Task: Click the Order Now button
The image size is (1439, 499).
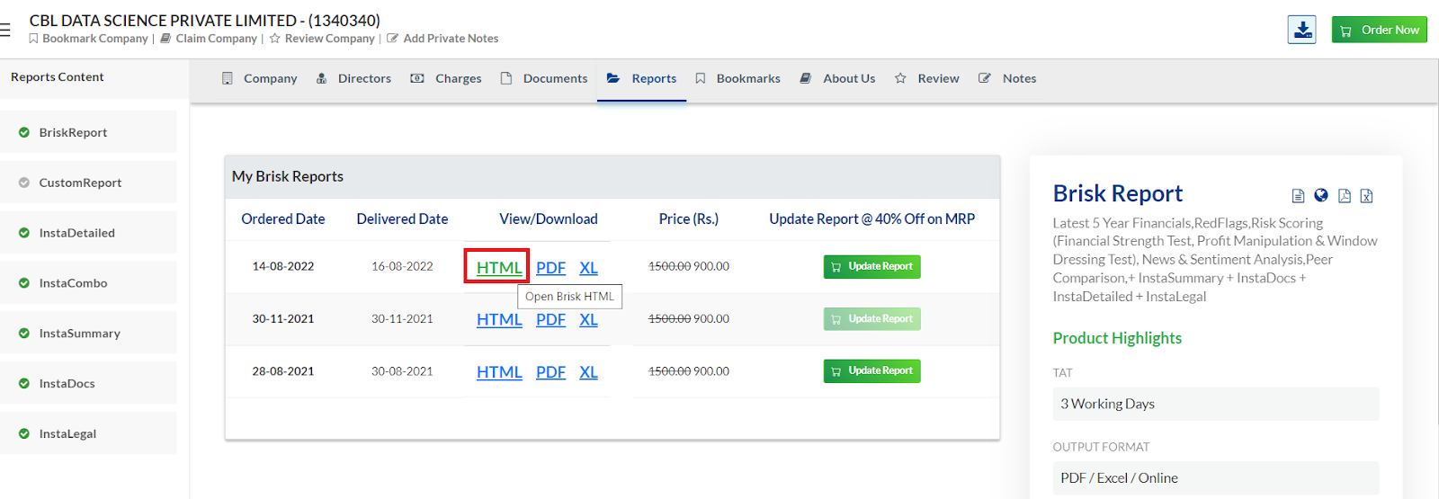Action: coord(1379,30)
